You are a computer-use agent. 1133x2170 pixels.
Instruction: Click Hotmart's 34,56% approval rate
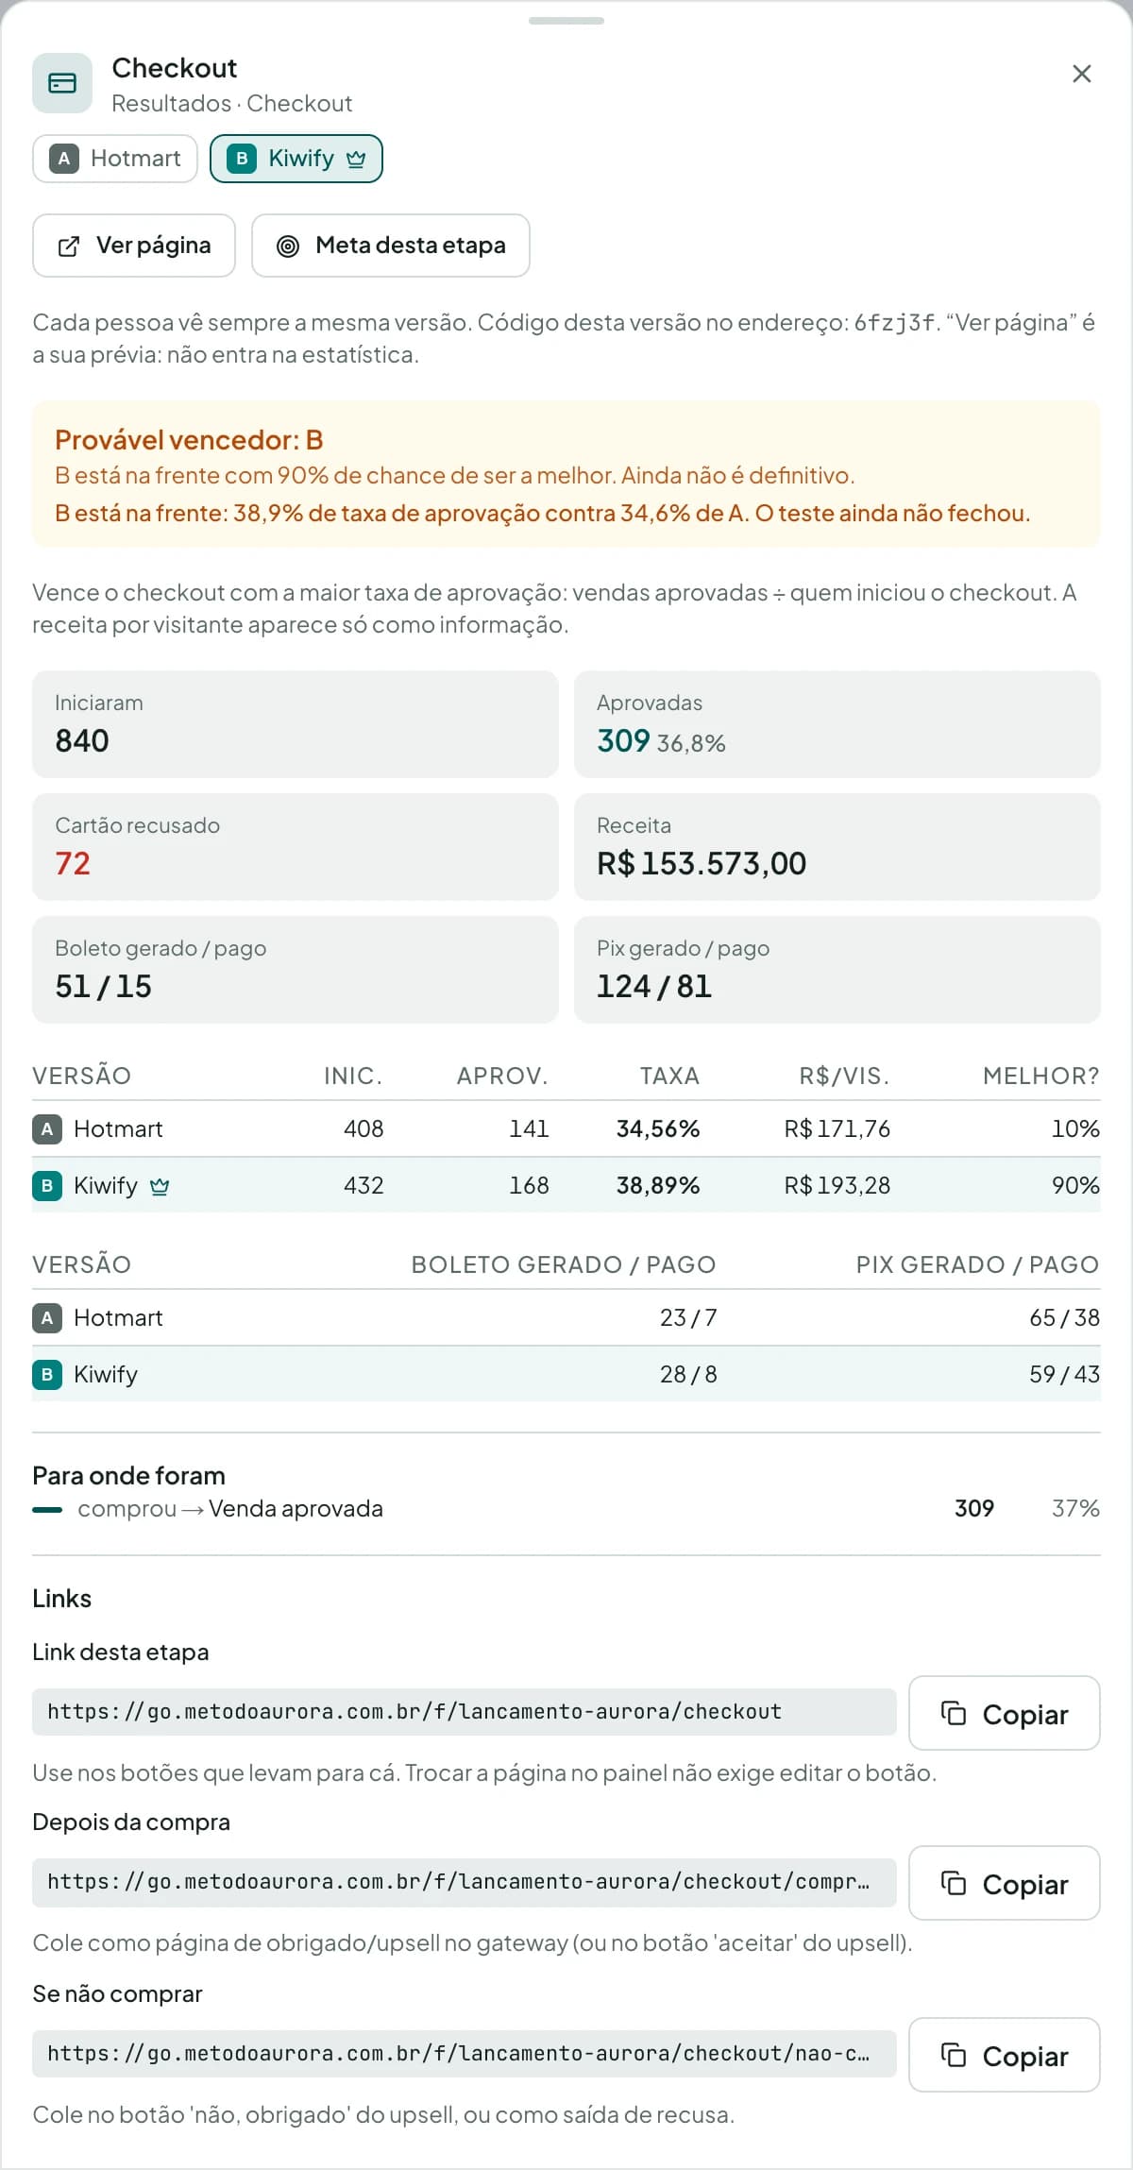point(658,1129)
